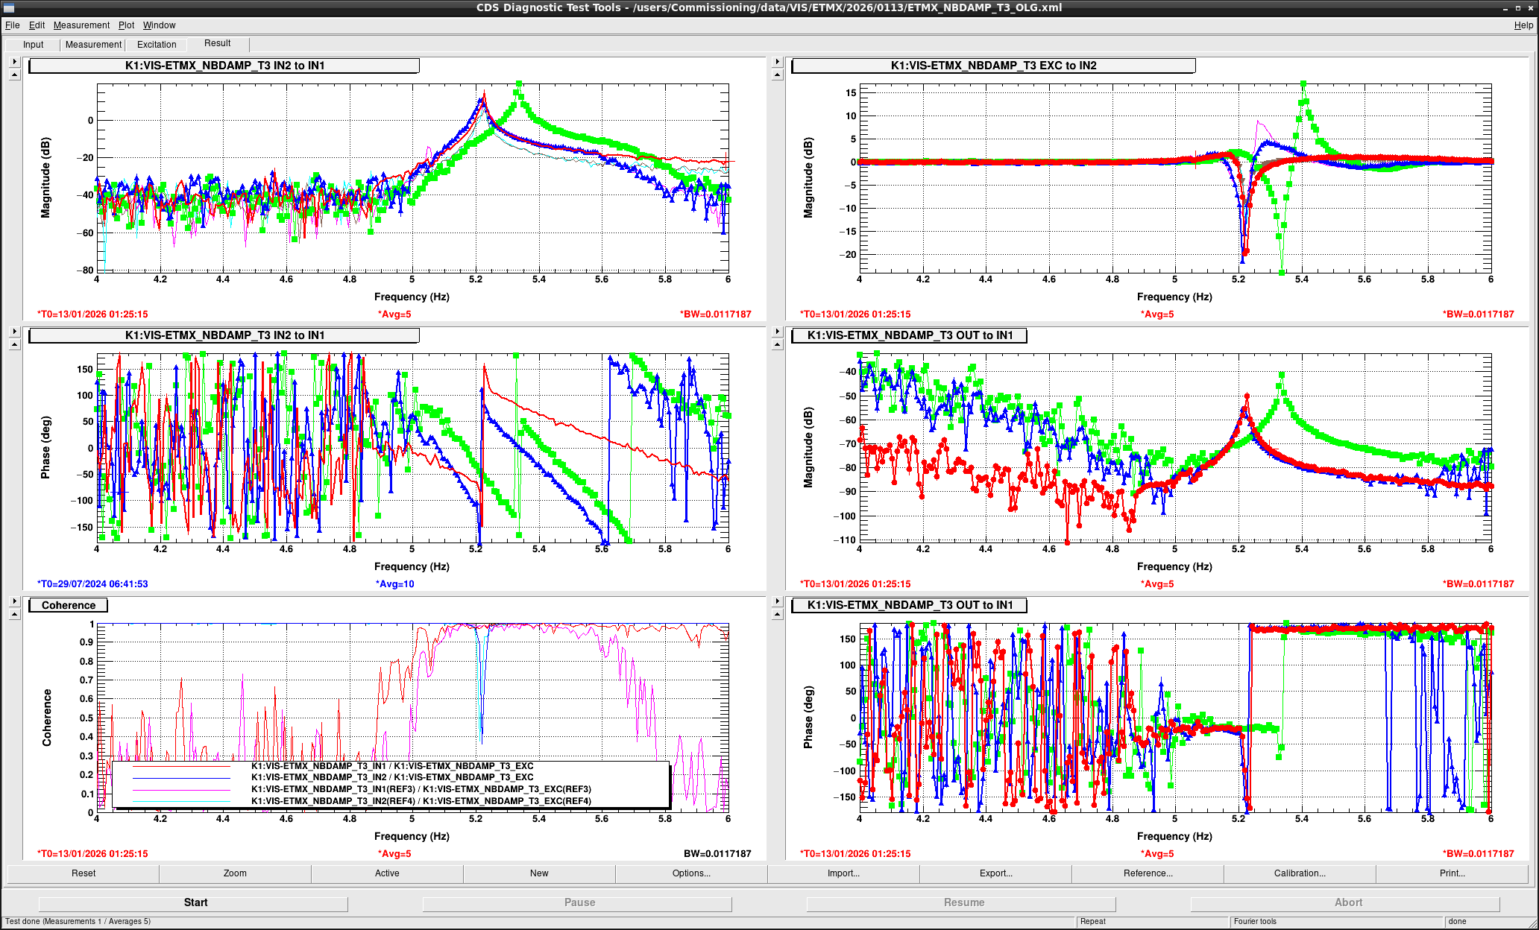This screenshot has height=930, width=1539.
Task: Open the File menu
Action: (12, 25)
